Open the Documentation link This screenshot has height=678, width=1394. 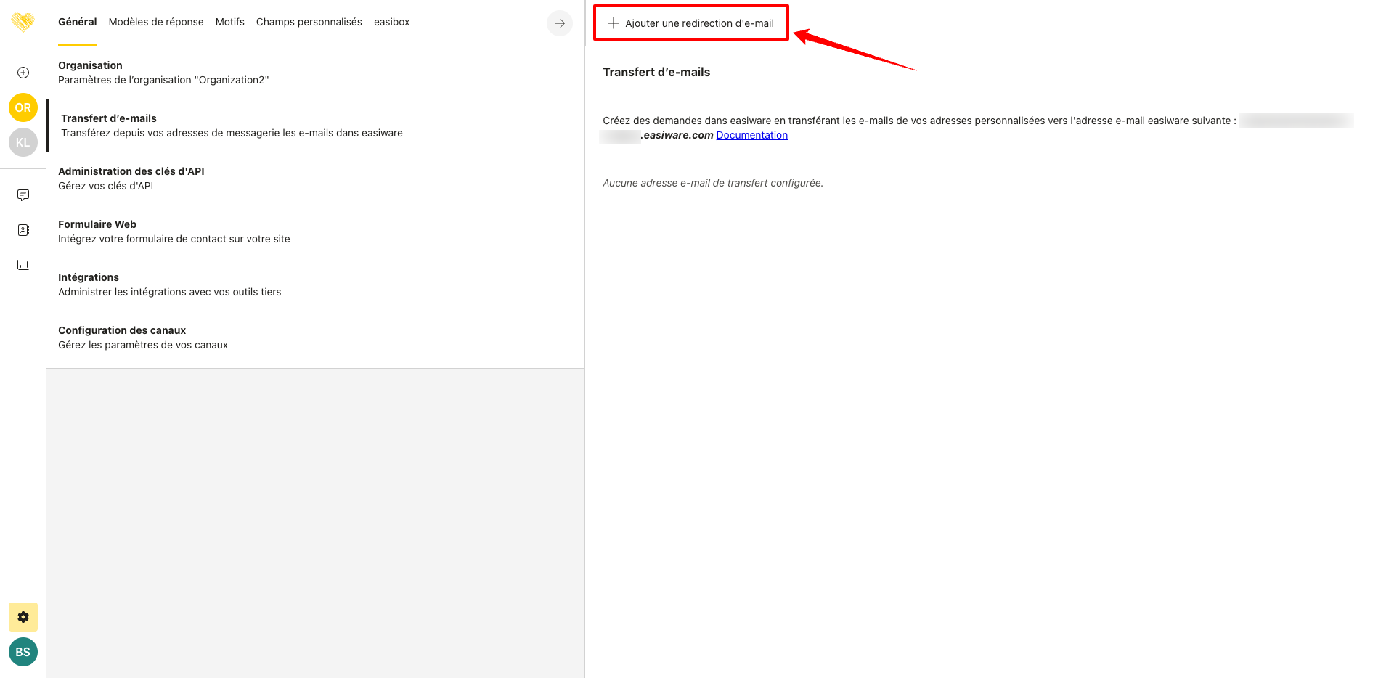(751, 135)
